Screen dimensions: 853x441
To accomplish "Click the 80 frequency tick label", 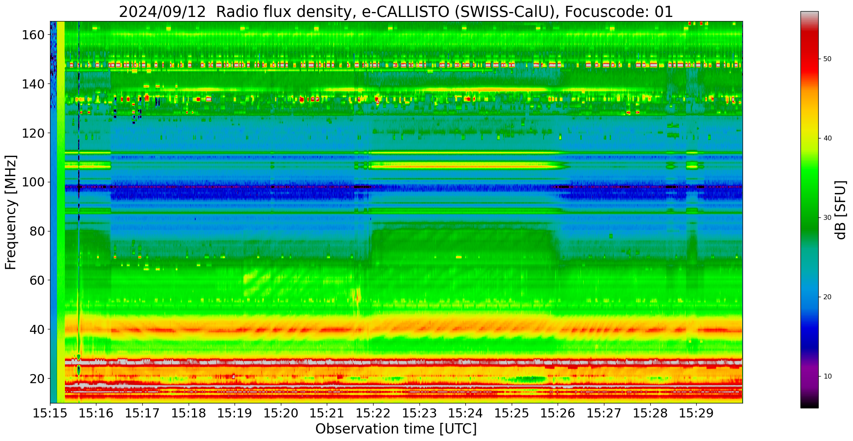I will coord(37,231).
